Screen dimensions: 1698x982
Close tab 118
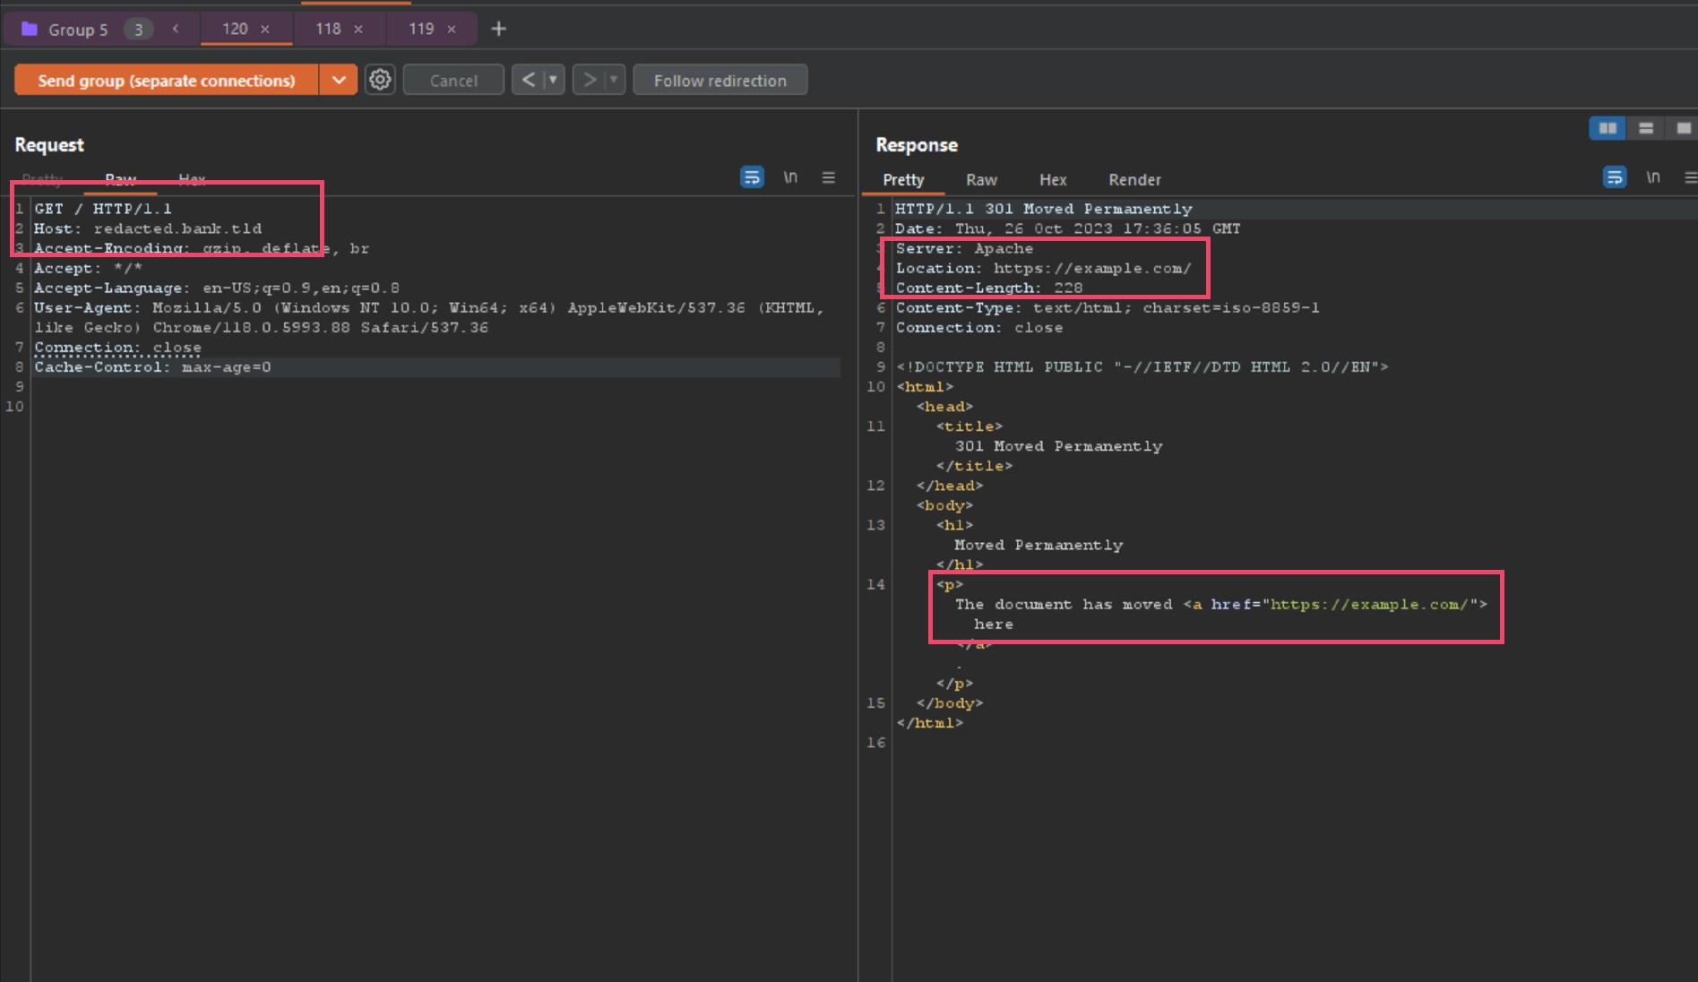click(358, 29)
